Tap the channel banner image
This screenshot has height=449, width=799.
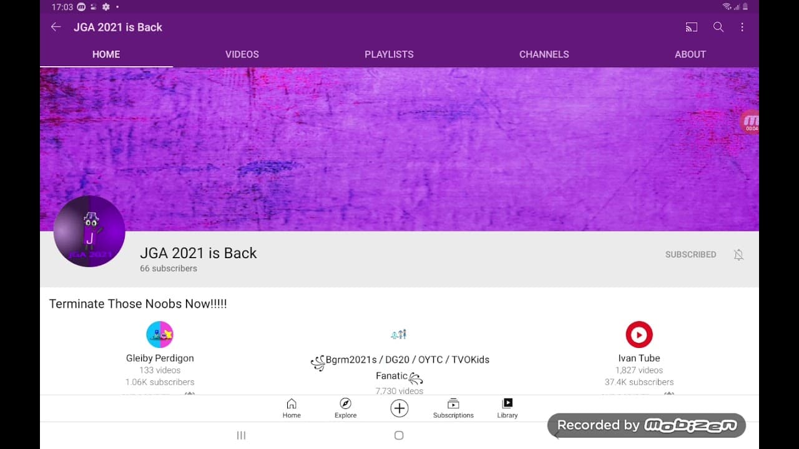point(399,149)
